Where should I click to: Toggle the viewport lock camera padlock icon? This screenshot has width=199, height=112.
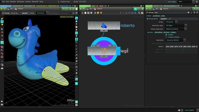(76, 21)
